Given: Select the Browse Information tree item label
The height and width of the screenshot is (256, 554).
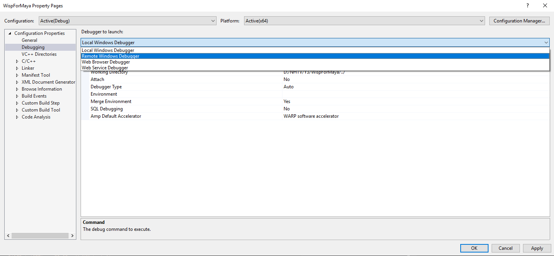Looking at the screenshot, I should point(42,89).
